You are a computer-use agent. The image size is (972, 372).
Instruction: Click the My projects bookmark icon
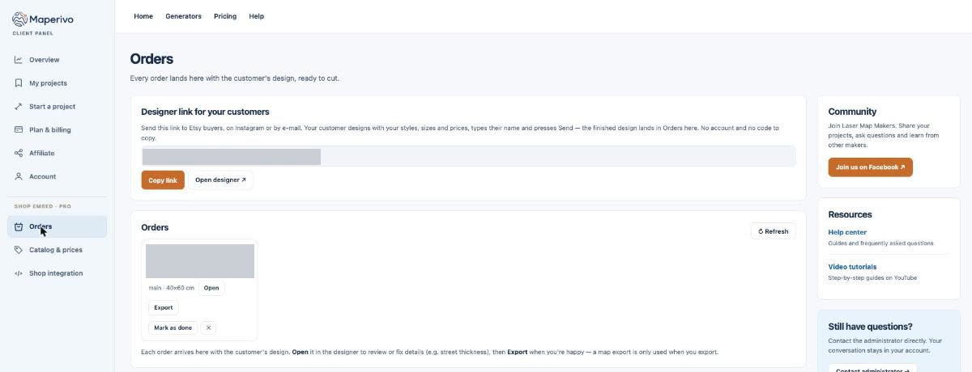pyautogui.click(x=19, y=83)
